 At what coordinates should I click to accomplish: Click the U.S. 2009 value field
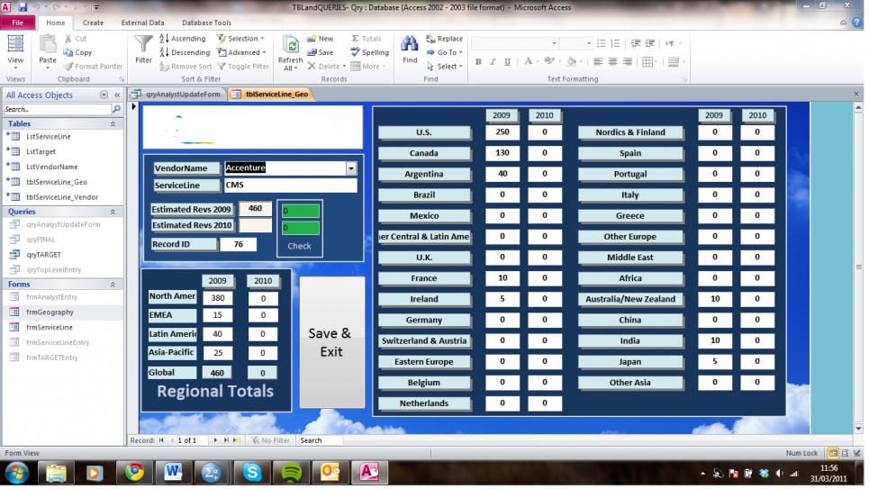click(x=502, y=132)
